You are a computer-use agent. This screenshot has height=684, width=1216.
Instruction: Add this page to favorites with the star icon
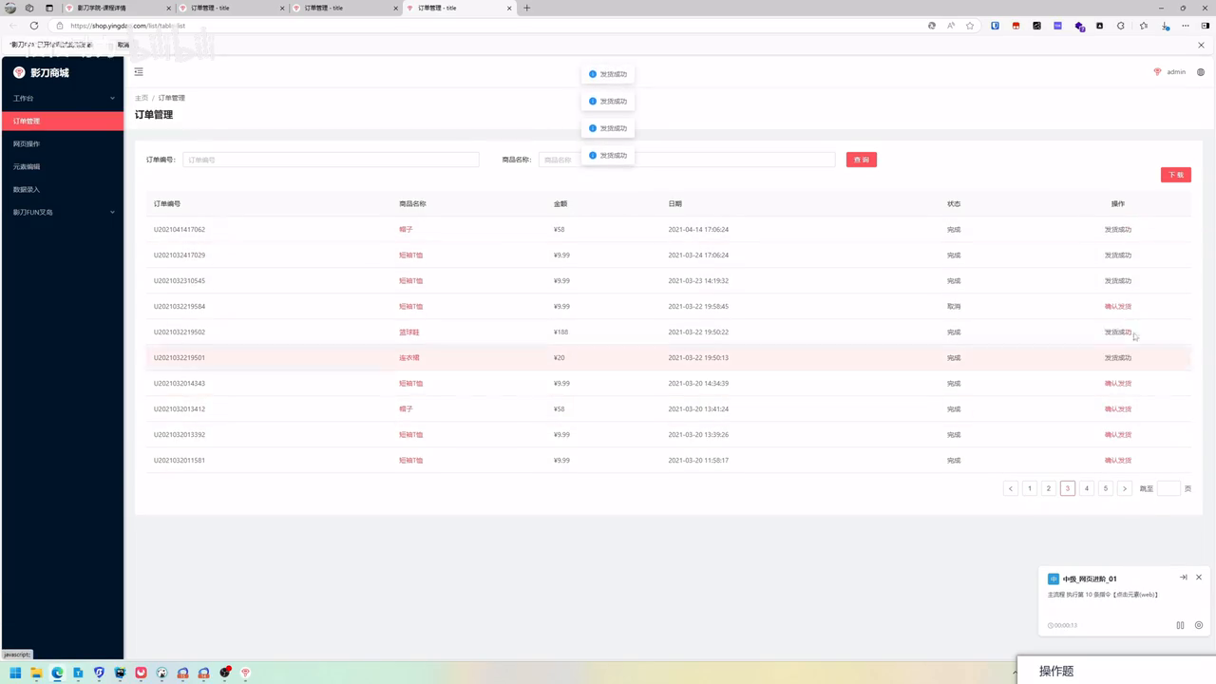pos(970,26)
